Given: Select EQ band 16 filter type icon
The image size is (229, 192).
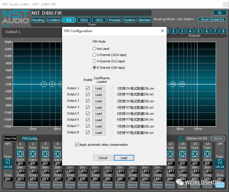Looking at the screenshot, I should (207, 154).
